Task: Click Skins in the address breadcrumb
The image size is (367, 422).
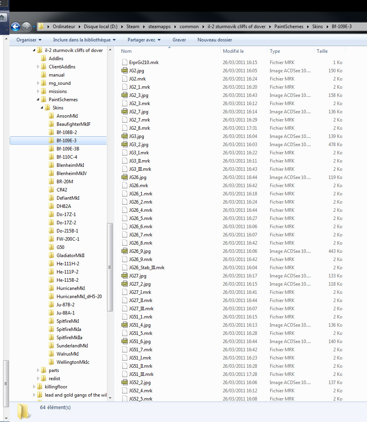Action: tap(317, 27)
